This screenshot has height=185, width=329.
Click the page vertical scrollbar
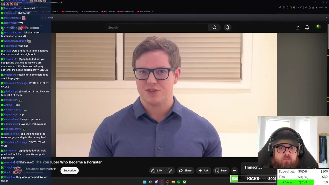328,36
